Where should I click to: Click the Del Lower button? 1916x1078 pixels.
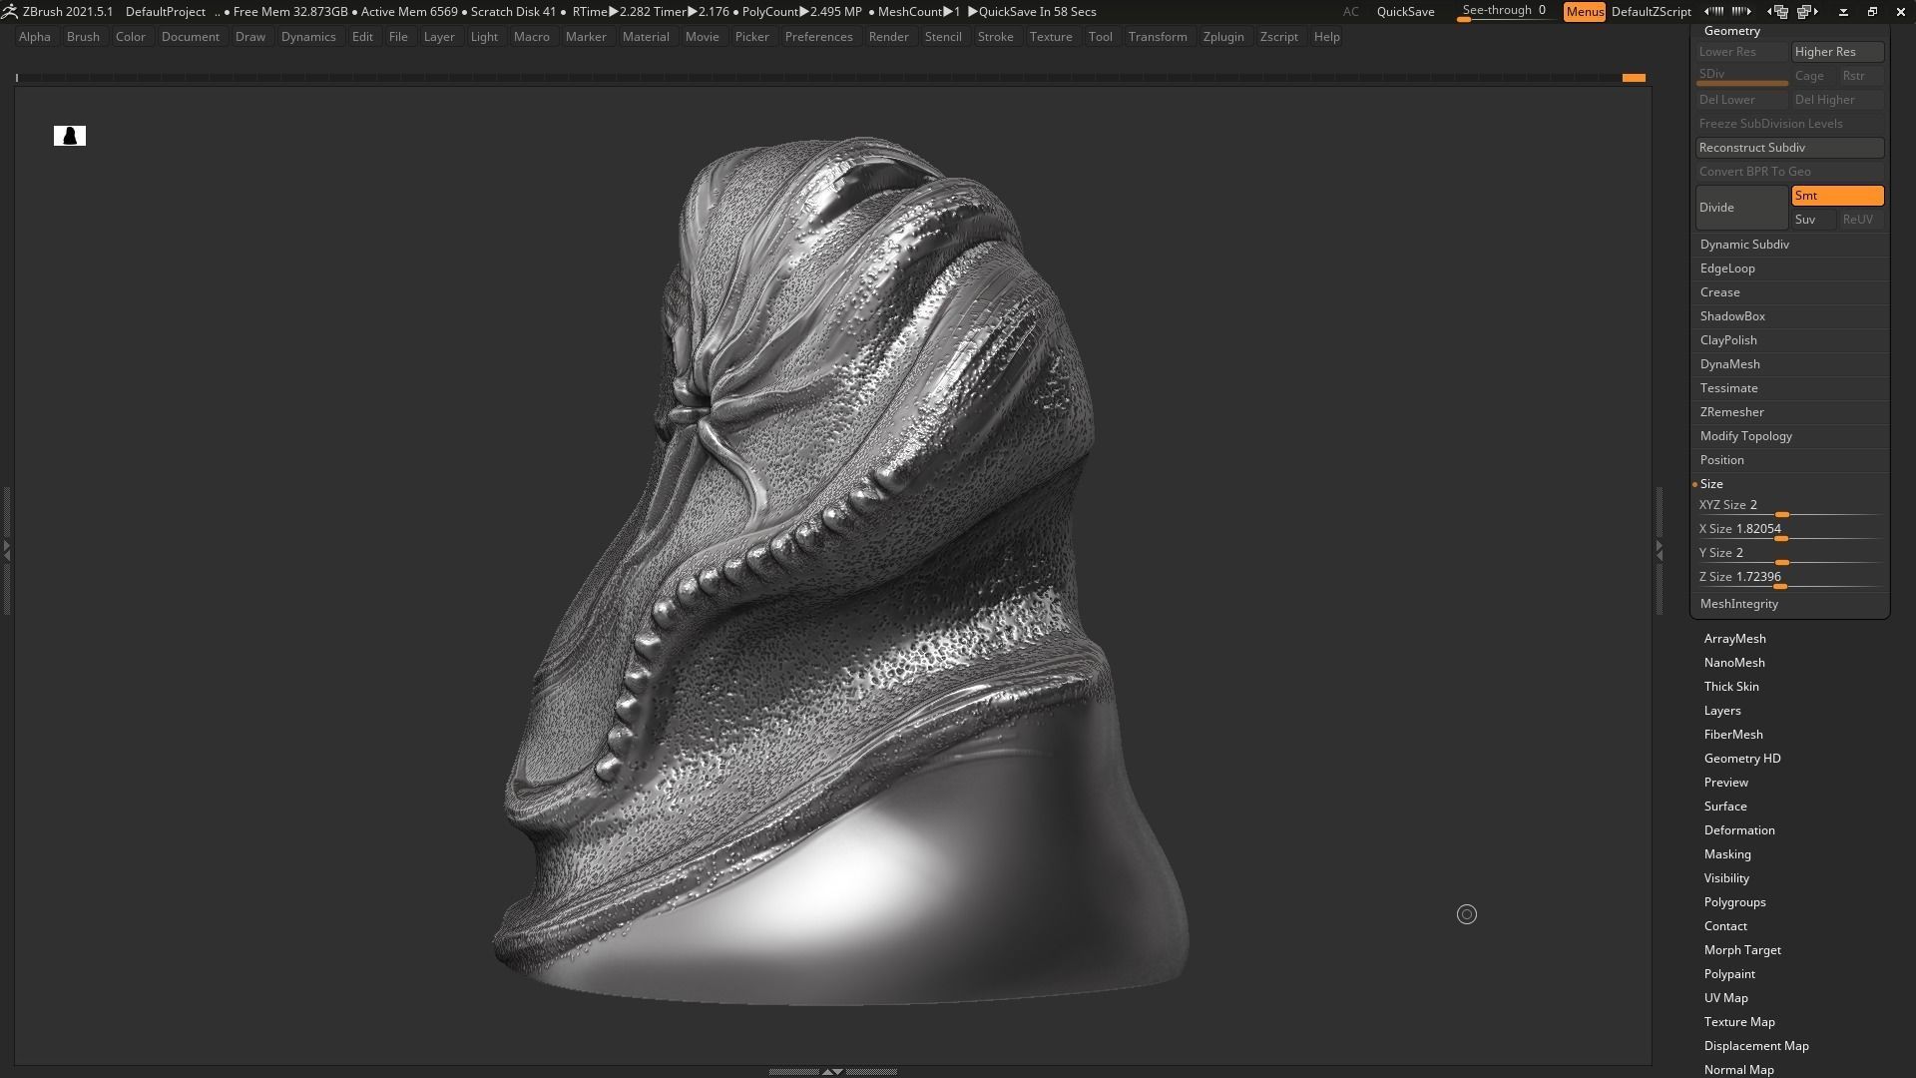click(x=1741, y=100)
